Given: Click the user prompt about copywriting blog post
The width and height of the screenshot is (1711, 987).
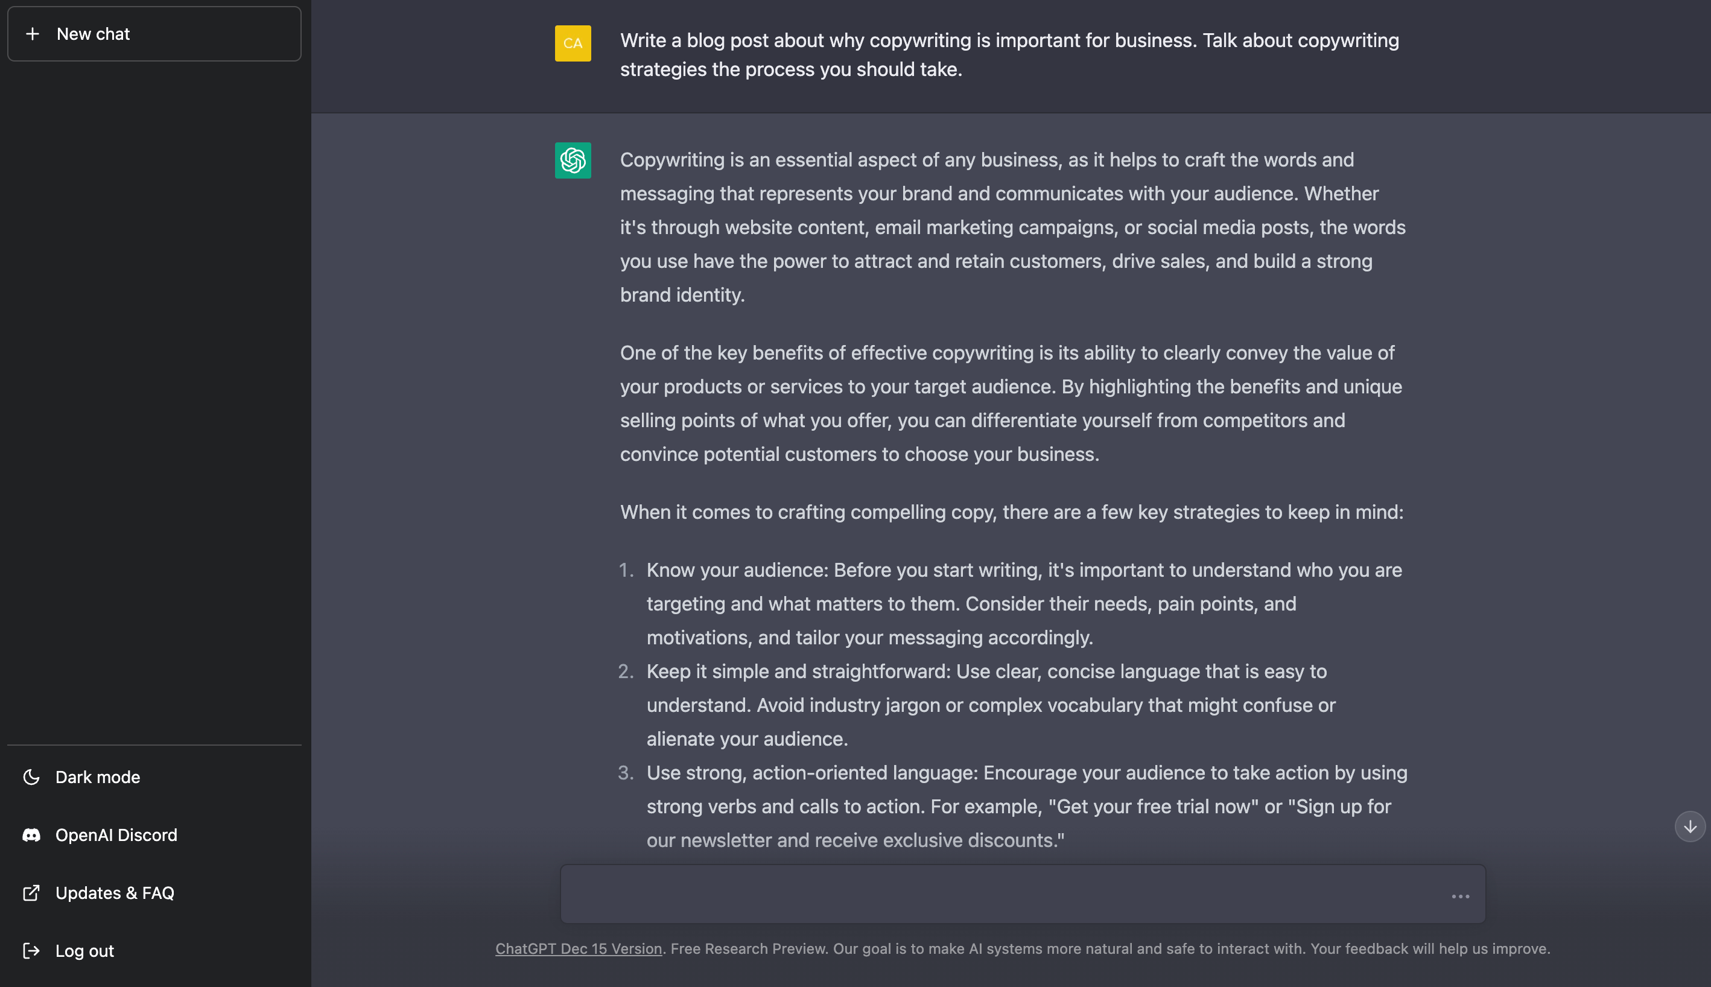Looking at the screenshot, I should (x=1009, y=55).
